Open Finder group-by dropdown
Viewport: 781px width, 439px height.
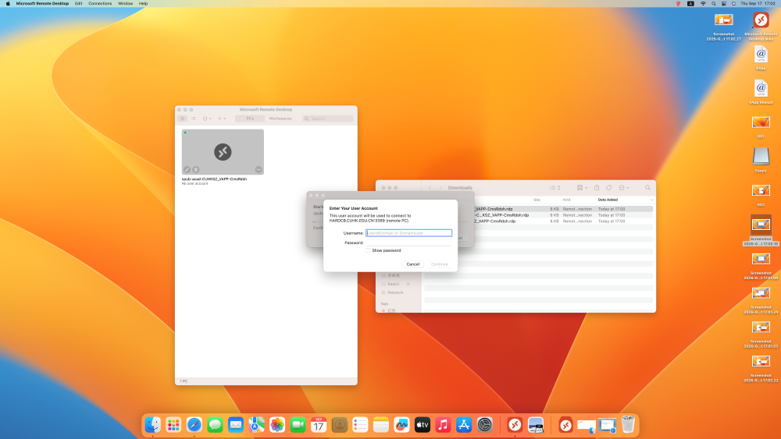(582, 187)
